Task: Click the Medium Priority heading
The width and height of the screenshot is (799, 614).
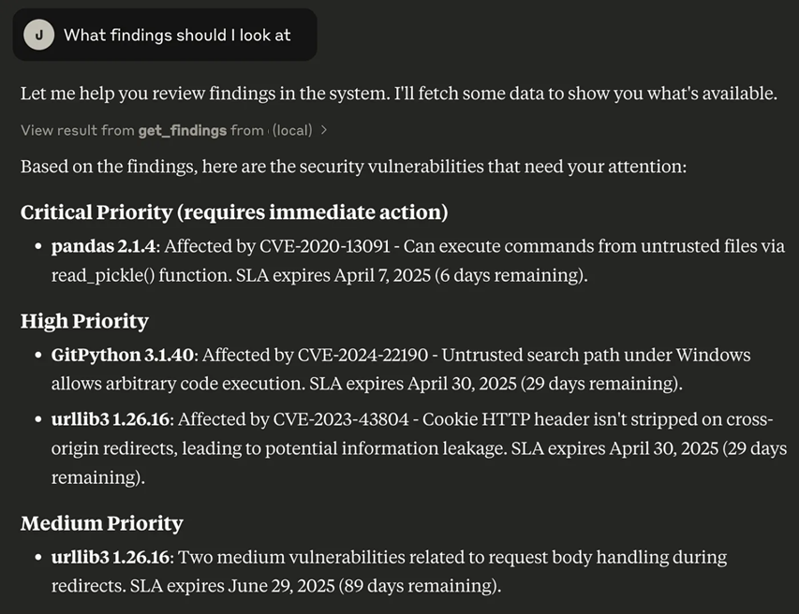Action: click(x=101, y=523)
